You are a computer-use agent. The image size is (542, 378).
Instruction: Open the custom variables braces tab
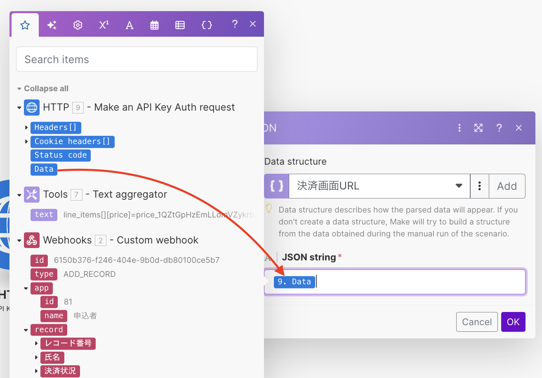[206, 25]
